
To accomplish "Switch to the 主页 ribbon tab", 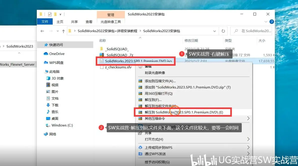I will pyautogui.click(x=60, y=22).
